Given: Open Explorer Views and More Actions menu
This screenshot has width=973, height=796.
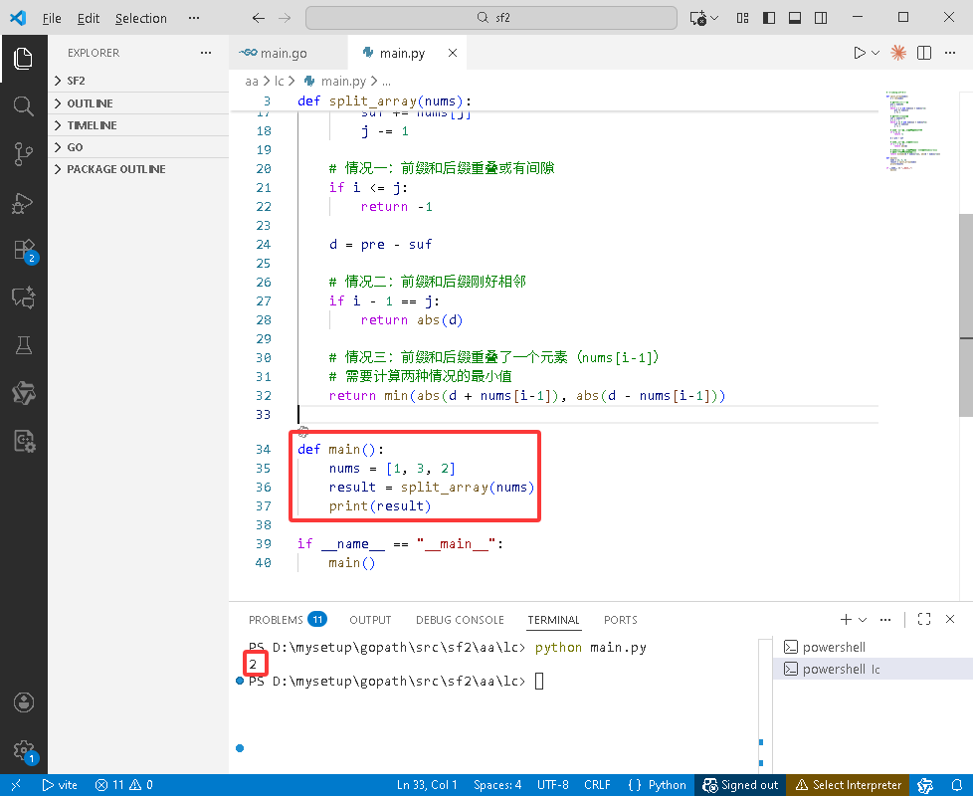Looking at the screenshot, I should [206, 53].
